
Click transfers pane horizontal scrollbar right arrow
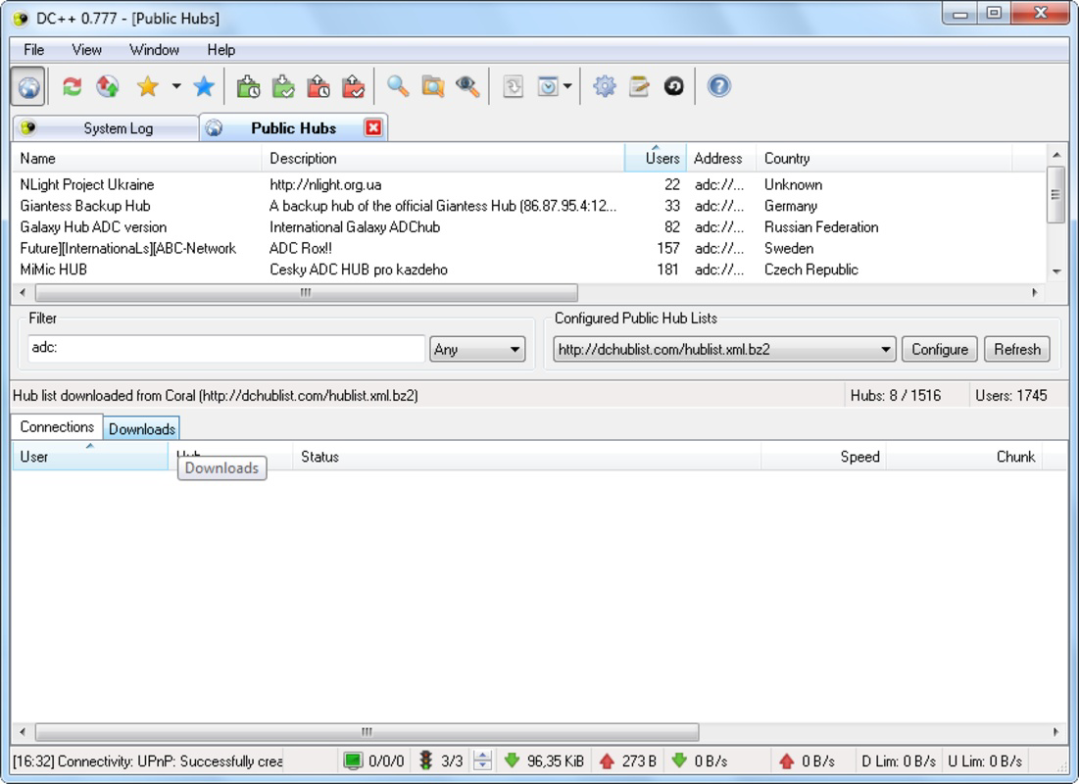[x=1055, y=732]
